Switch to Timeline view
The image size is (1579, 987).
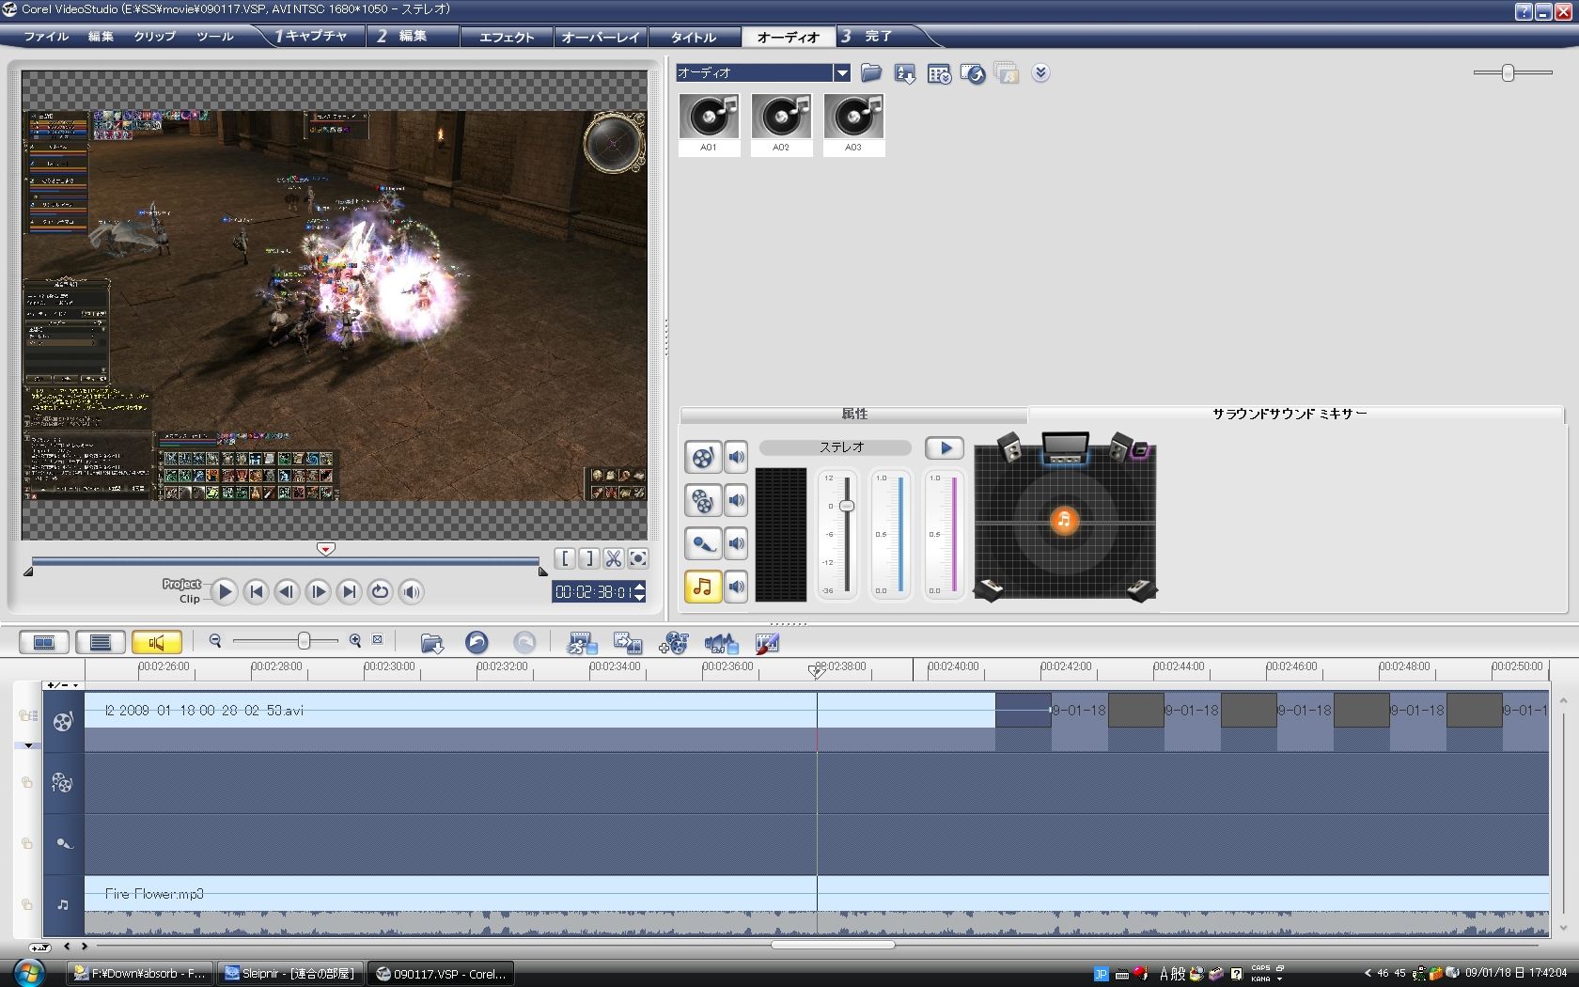tap(101, 642)
